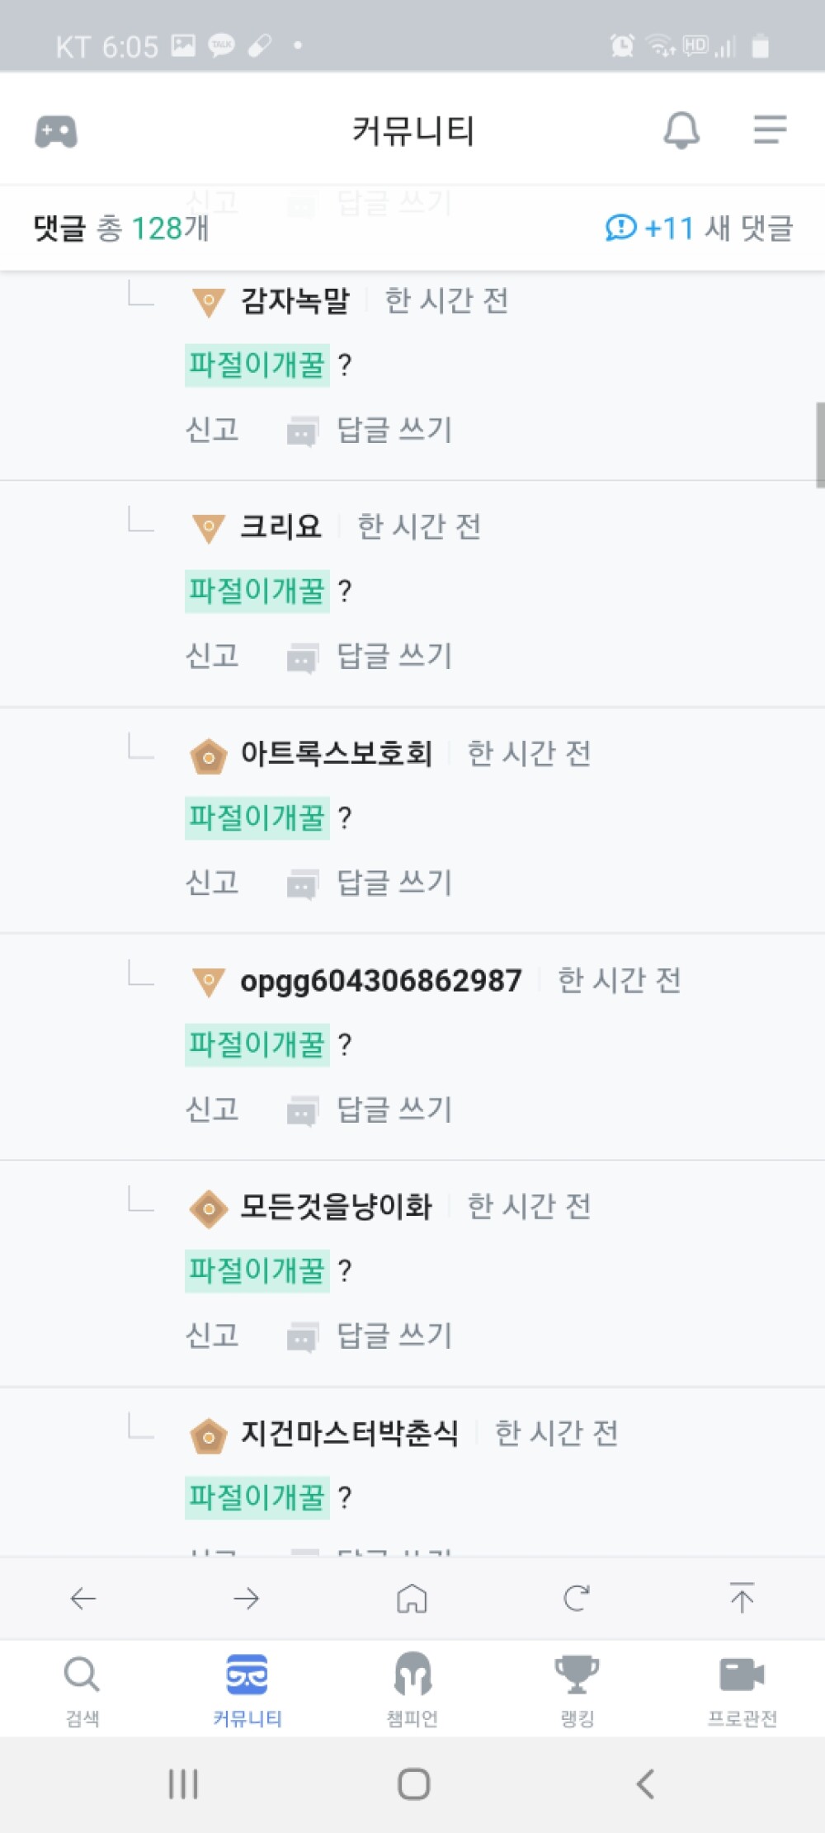Report 감자녹말's comment via 신고
The width and height of the screenshot is (825, 1833).
pos(212,430)
